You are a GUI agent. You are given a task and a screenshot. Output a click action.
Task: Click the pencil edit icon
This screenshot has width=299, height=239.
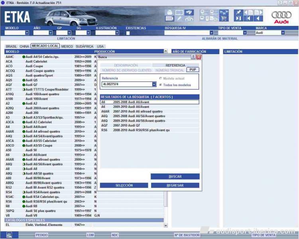179,18
